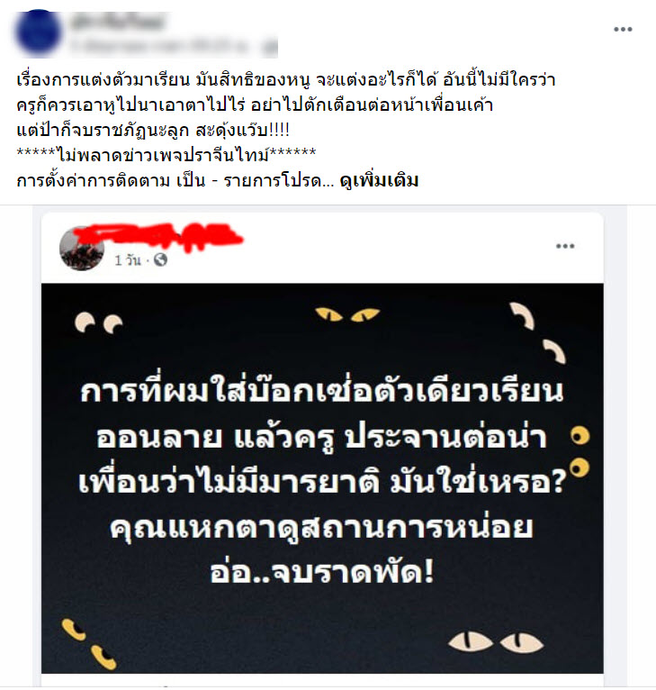
Task: Open the top post's three-dot options menu
Action: click(623, 30)
